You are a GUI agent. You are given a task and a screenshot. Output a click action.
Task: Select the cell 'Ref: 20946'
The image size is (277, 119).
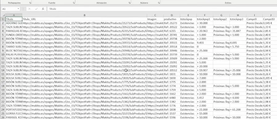(x=172, y=51)
